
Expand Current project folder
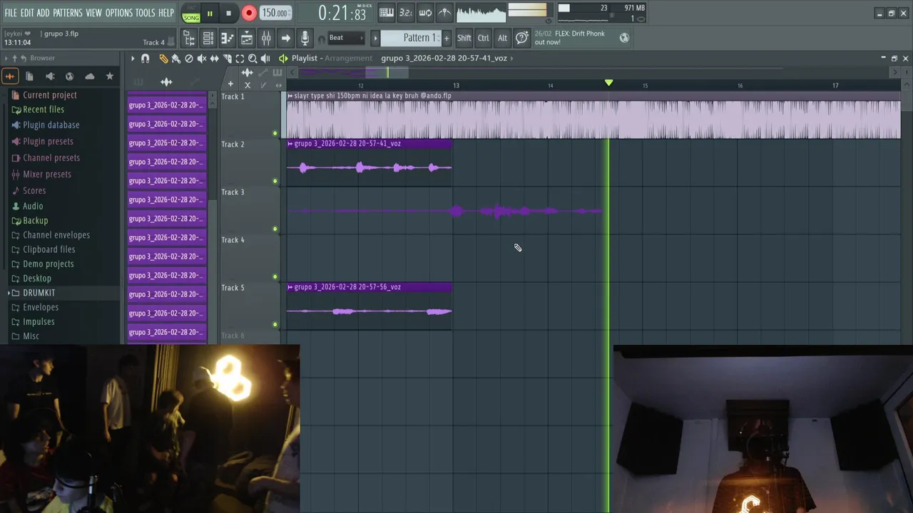click(44, 95)
